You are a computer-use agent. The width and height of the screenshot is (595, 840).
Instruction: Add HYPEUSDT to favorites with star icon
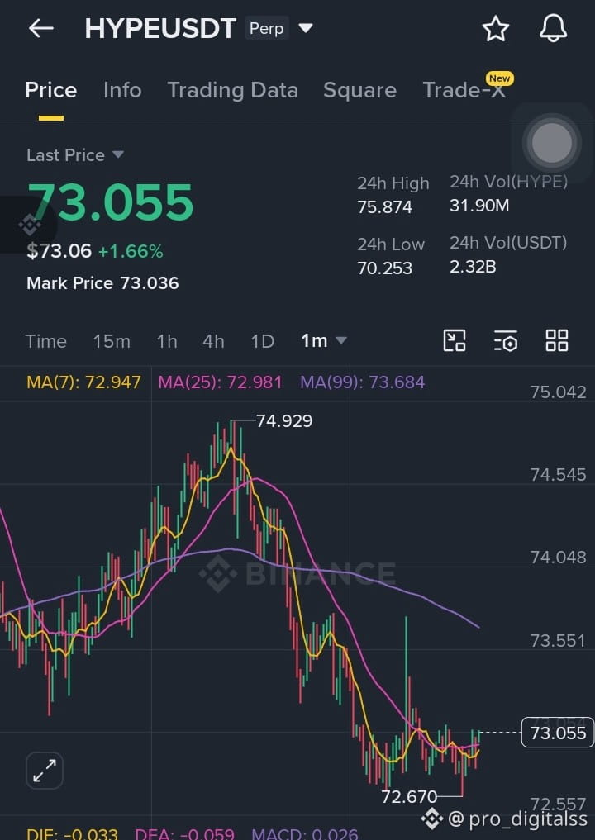495,28
